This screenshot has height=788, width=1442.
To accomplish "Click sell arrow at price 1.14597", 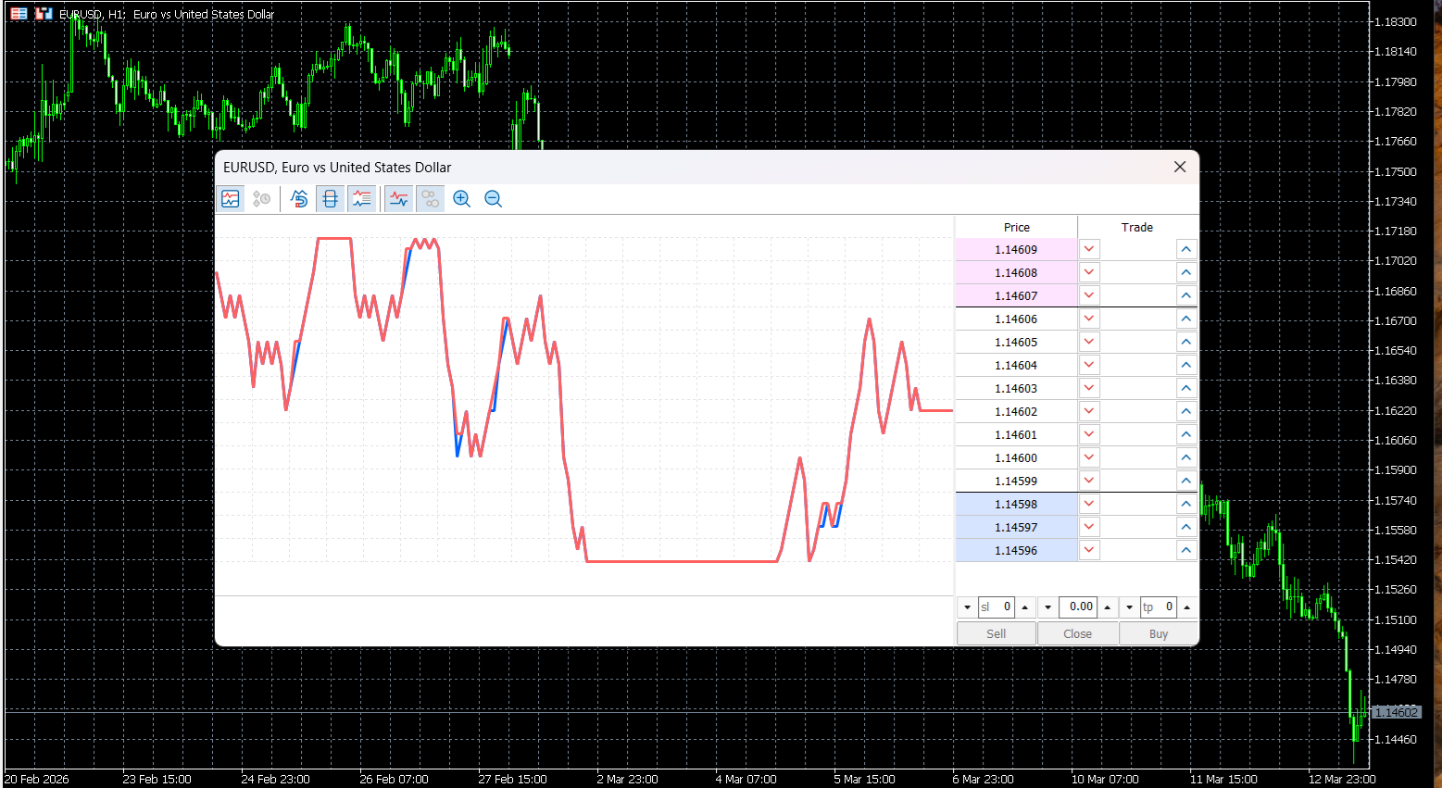I will pos(1089,527).
